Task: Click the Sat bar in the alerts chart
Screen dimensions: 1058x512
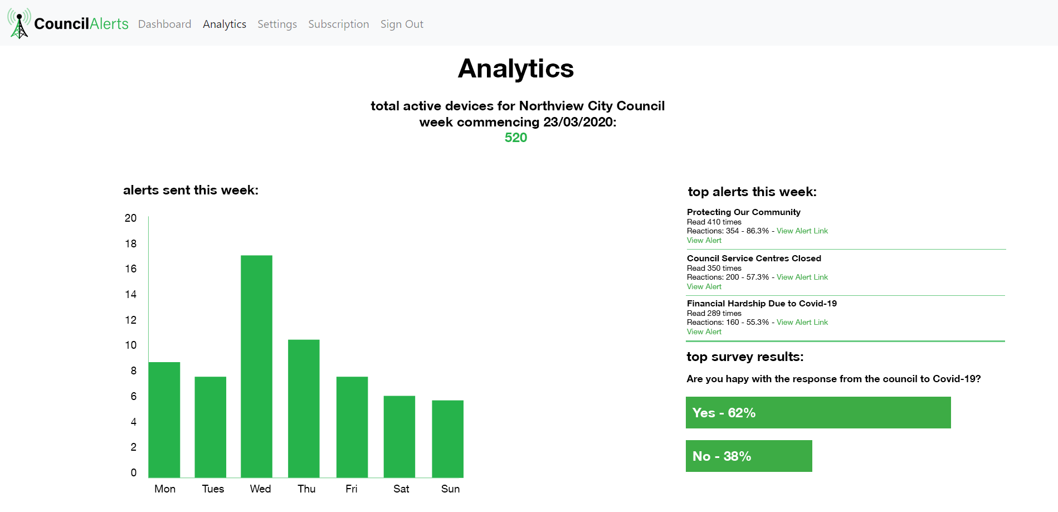Action: [399, 436]
